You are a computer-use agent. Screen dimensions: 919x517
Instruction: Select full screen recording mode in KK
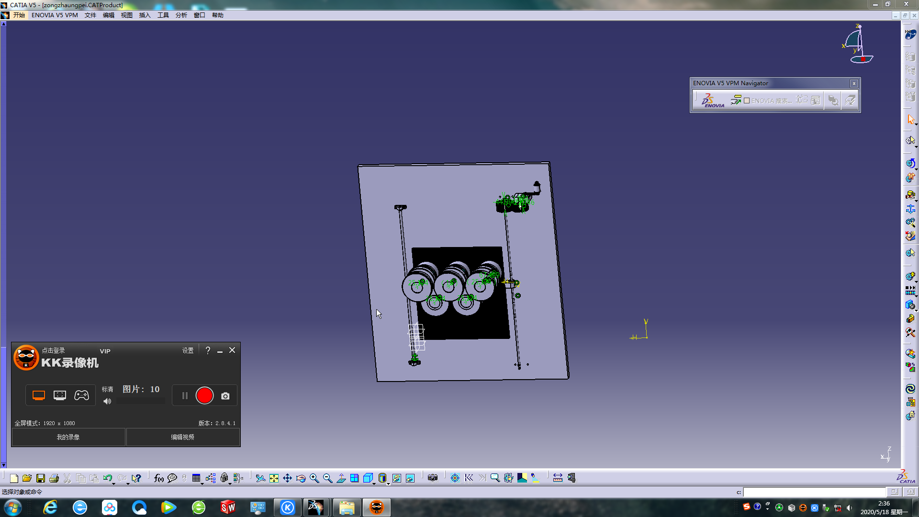pos(39,395)
